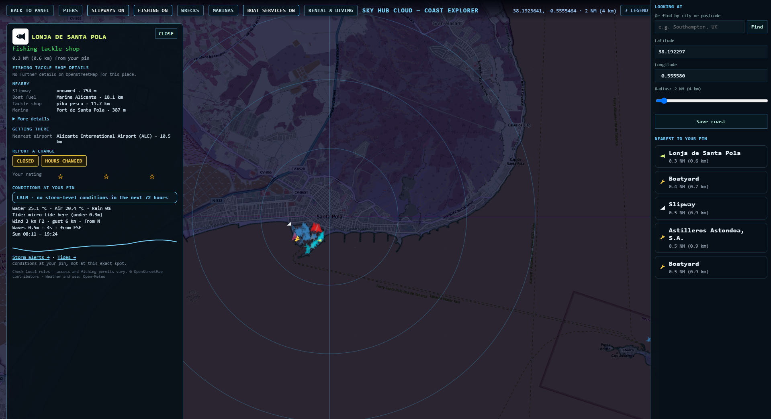Screen dimensions: 771x419
Task: Select the yellow fish marker in the harbour
Action: 320,240
